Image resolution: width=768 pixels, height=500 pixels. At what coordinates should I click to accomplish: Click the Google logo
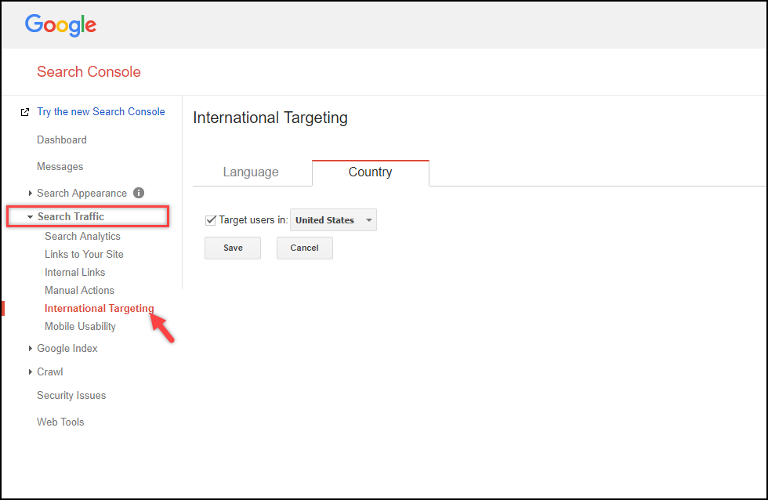coord(61,25)
